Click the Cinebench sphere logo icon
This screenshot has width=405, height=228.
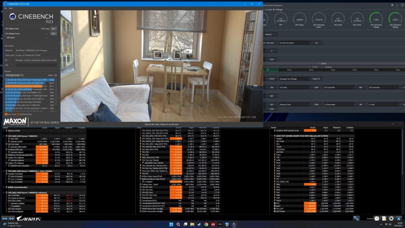pyautogui.click(x=13, y=17)
